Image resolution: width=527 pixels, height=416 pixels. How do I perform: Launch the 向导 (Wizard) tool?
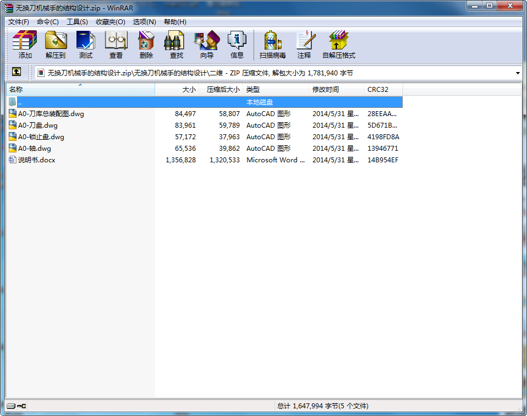[206, 45]
